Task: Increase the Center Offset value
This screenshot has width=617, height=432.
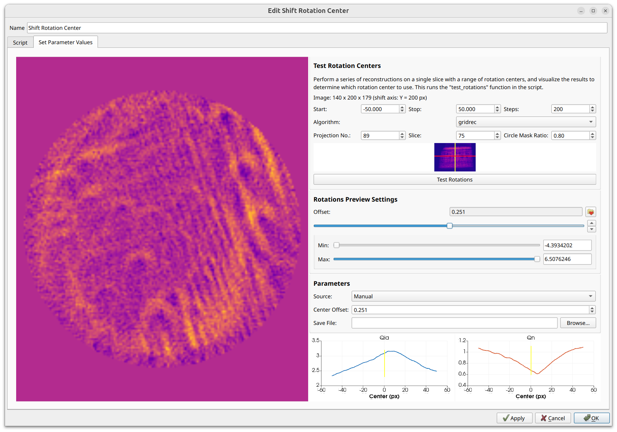Action: point(592,308)
